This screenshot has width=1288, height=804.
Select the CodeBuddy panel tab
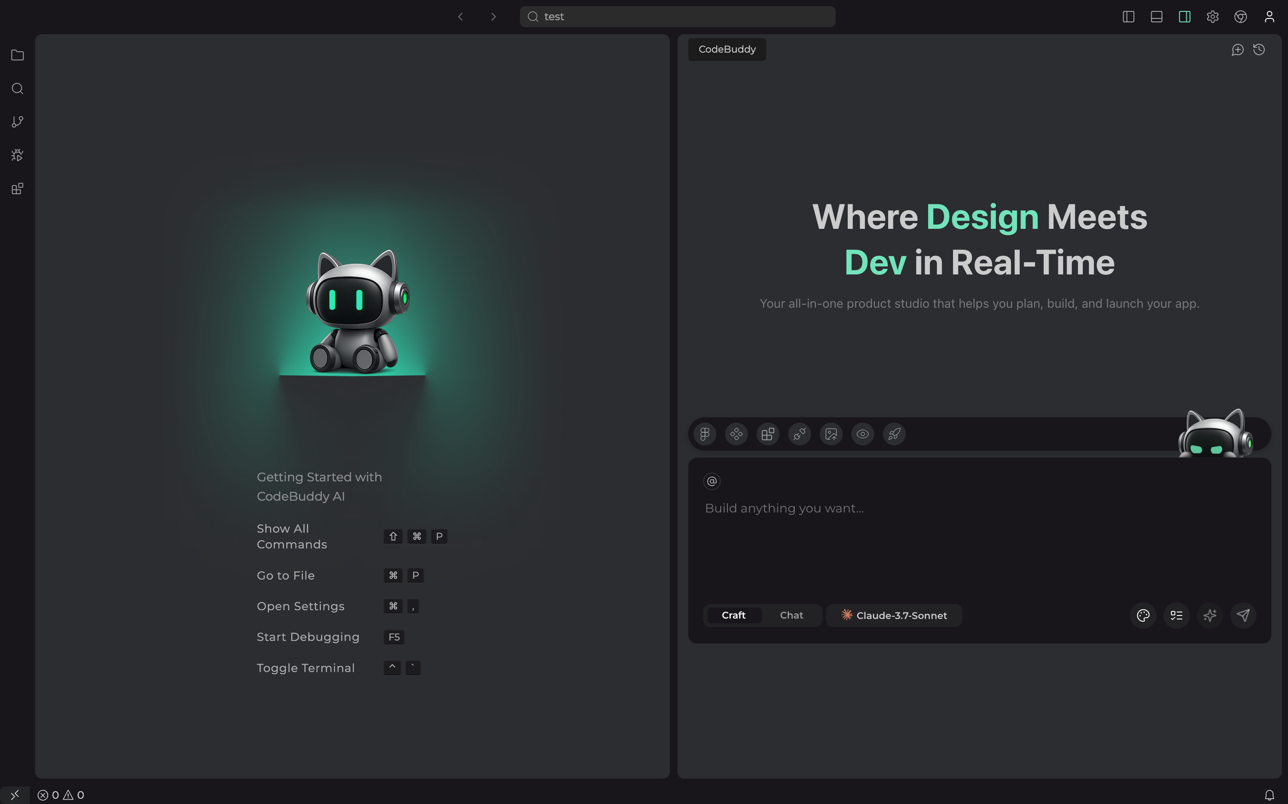(x=727, y=50)
